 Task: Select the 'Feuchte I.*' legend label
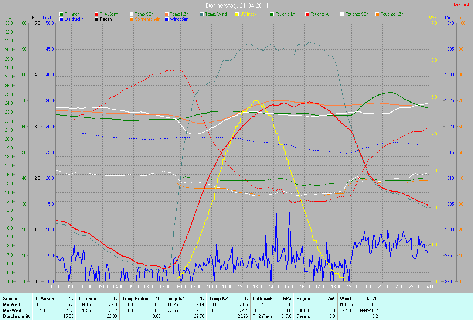pyautogui.click(x=285, y=14)
